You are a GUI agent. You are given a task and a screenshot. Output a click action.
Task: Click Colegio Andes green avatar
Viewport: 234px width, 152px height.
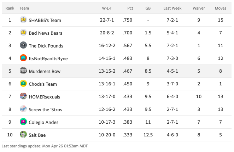point(23,122)
